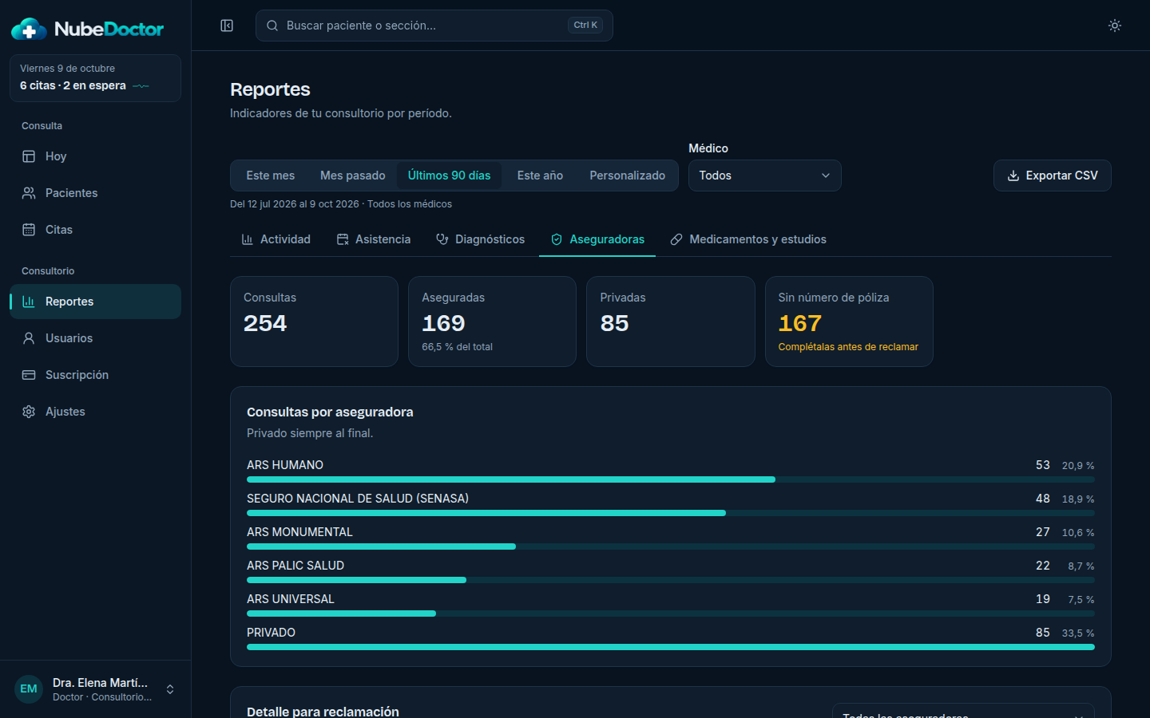1150x718 pixels.
Task: Click the waiting activity pulse icon
Action: pyautogui.click(x=141, y=86)
